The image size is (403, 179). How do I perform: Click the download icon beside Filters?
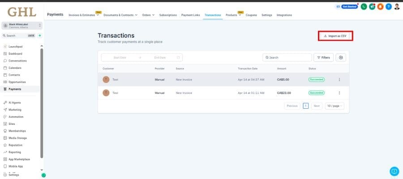click(341, 58)
